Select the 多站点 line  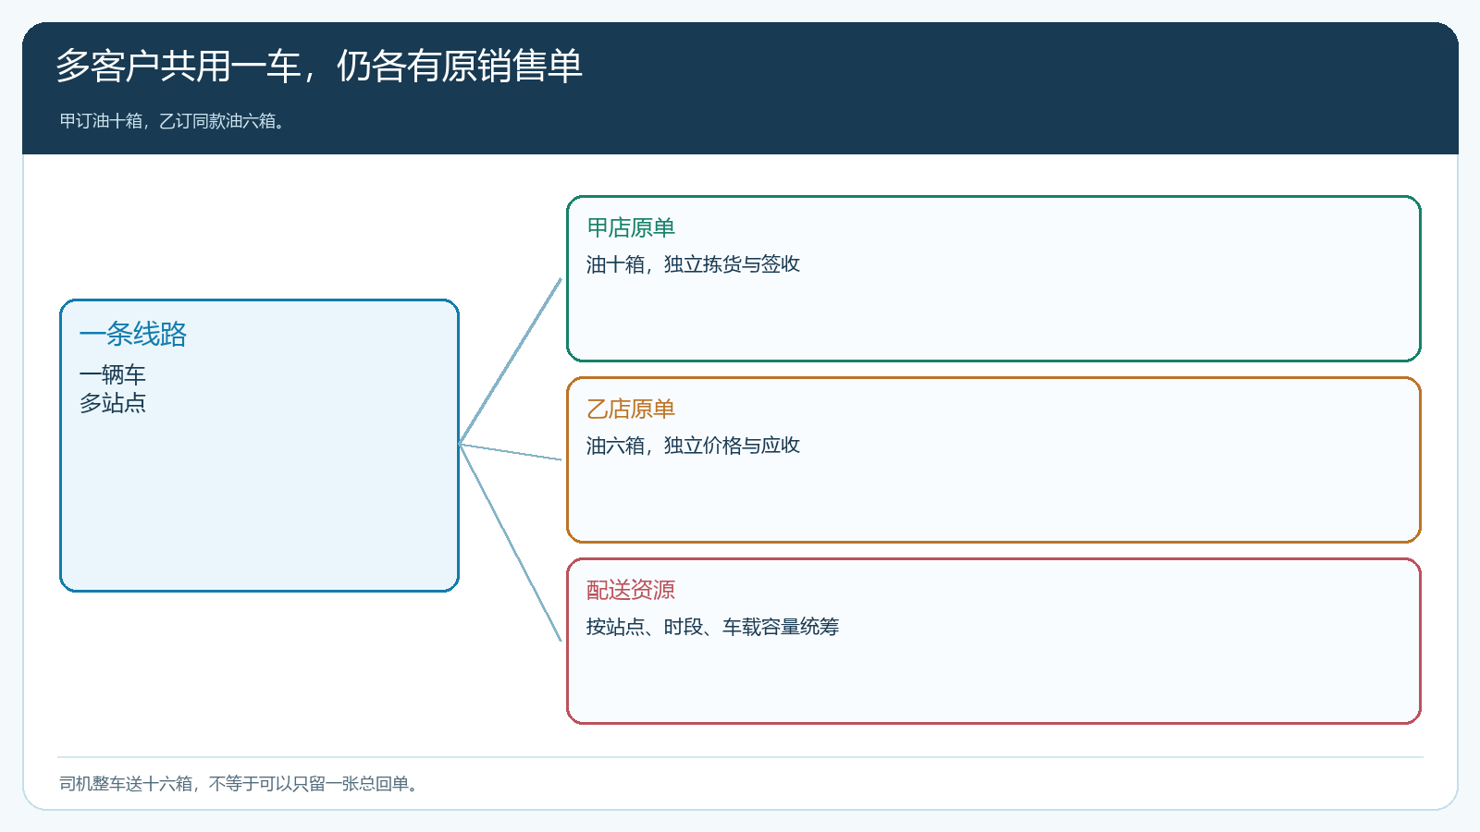point(113,403)
